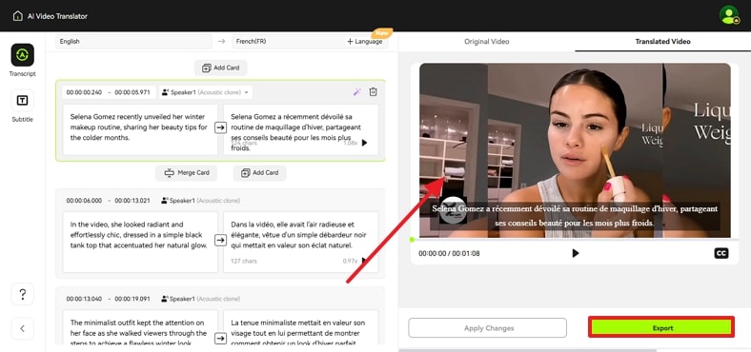The width and height of the screenshot is (751, 352).
Task: Toggle closed captions with CC button
Action: (x=721, y=253)
